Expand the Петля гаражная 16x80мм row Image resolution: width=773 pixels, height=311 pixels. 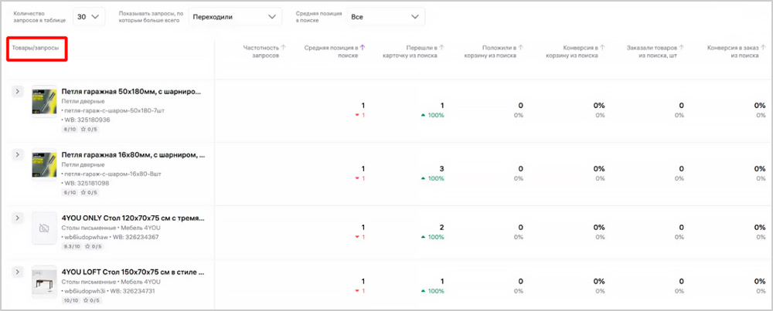(18, 155)
